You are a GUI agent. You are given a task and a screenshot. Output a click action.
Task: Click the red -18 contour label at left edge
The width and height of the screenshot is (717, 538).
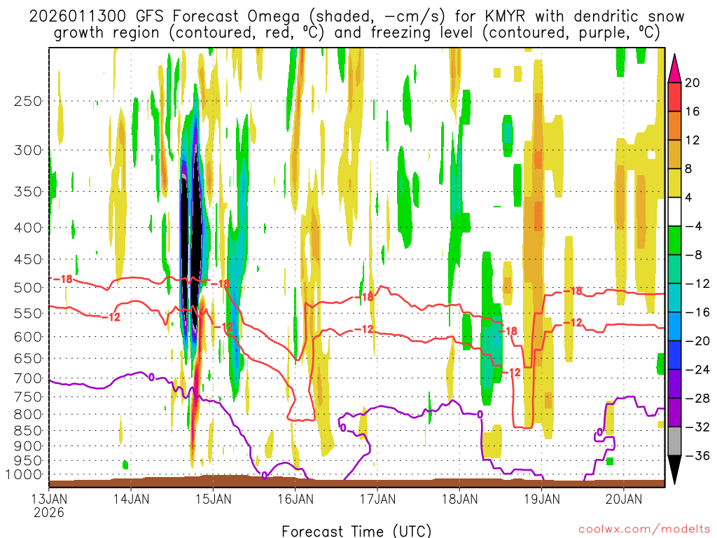pos(64,279)
